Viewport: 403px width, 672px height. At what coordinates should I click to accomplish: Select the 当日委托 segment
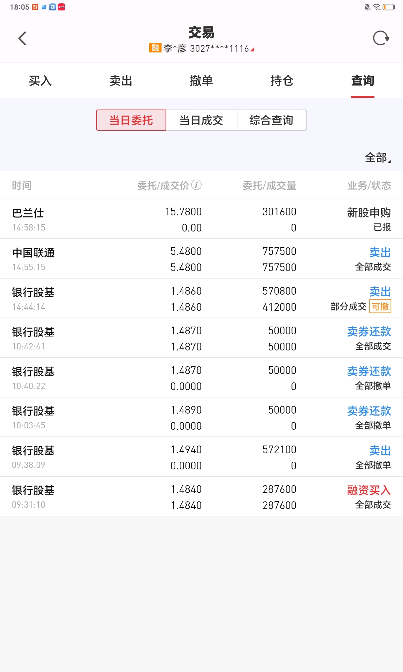[131, 120]
